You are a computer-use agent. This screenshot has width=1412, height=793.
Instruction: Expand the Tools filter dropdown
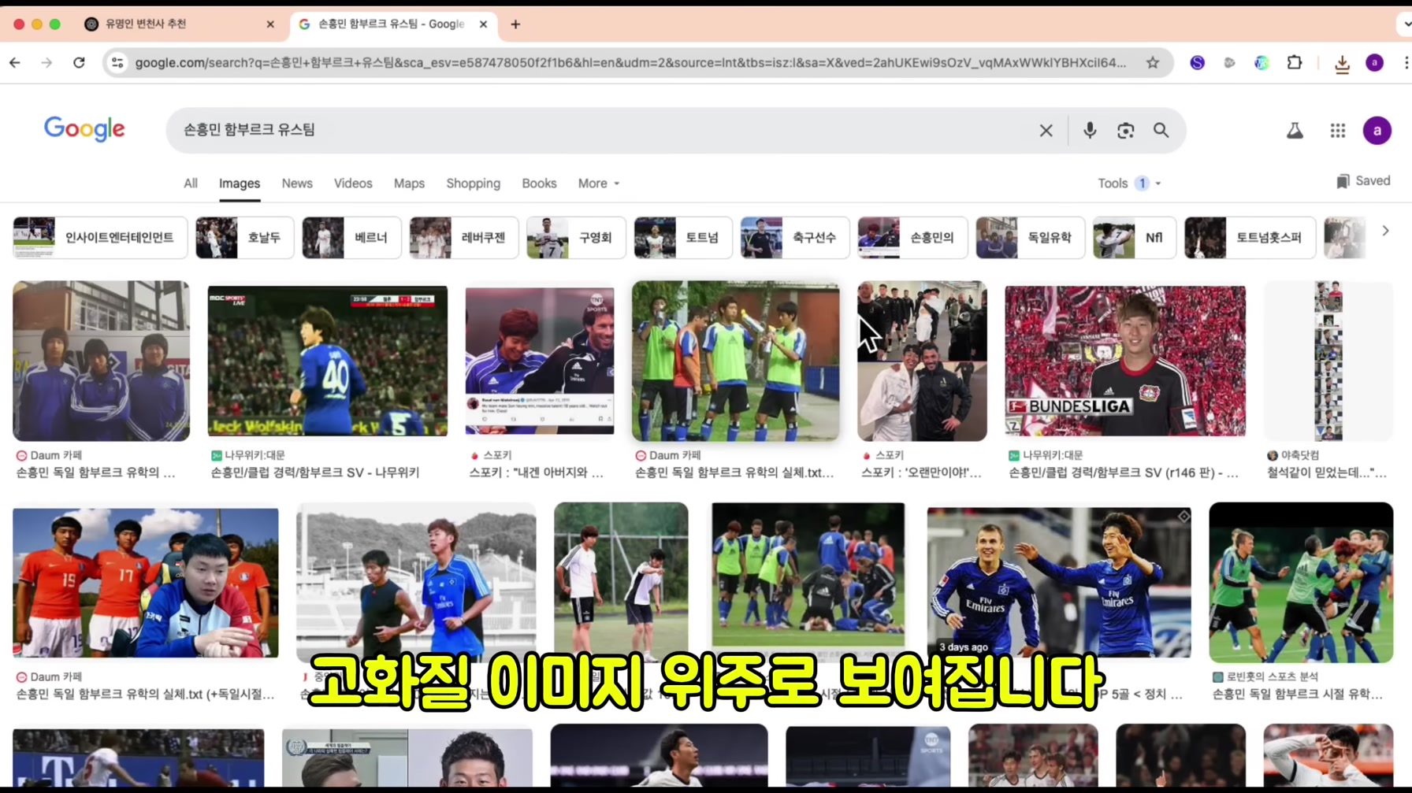(x=1129, y=183)
